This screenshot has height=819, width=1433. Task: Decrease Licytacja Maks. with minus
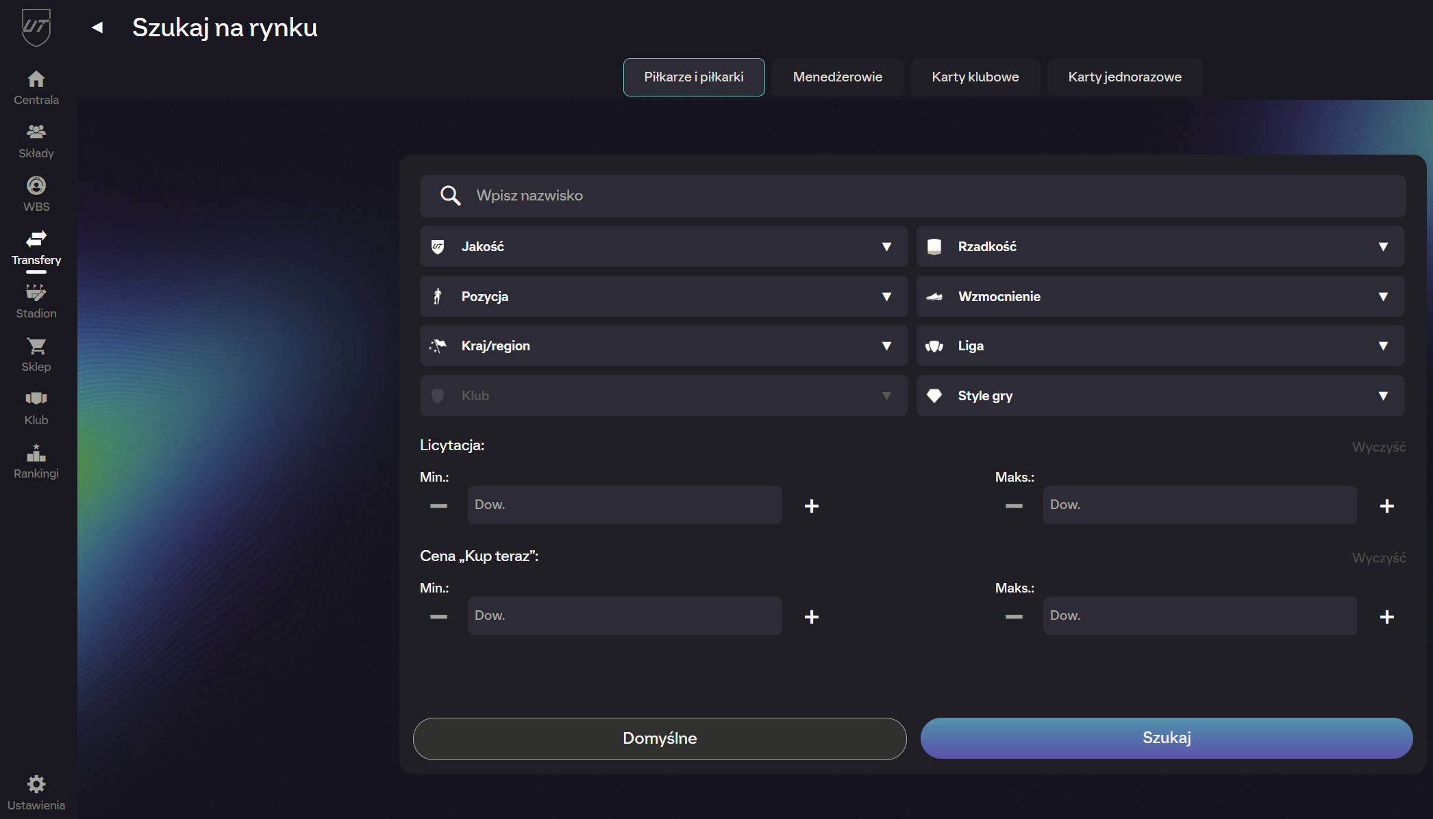[1014, 506]
